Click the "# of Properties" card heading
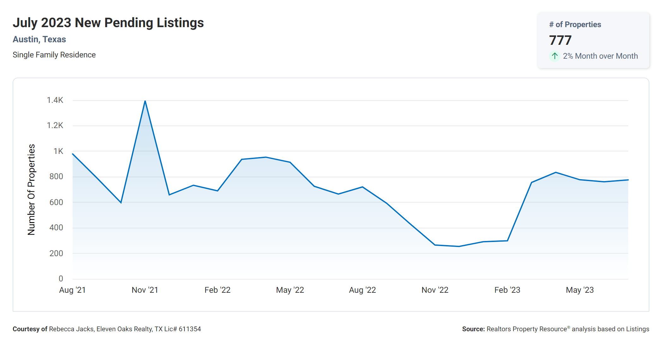The image size is (662, 347). pyautogui.click(x=575, y=25)
